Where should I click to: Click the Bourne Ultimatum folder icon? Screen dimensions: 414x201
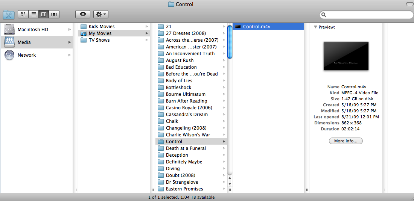click(161, 94)
